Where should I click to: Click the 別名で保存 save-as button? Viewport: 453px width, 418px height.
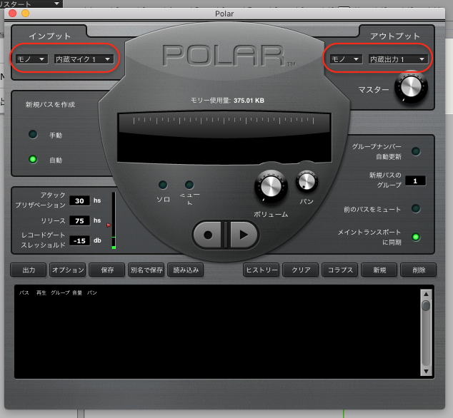pos(146,270)
